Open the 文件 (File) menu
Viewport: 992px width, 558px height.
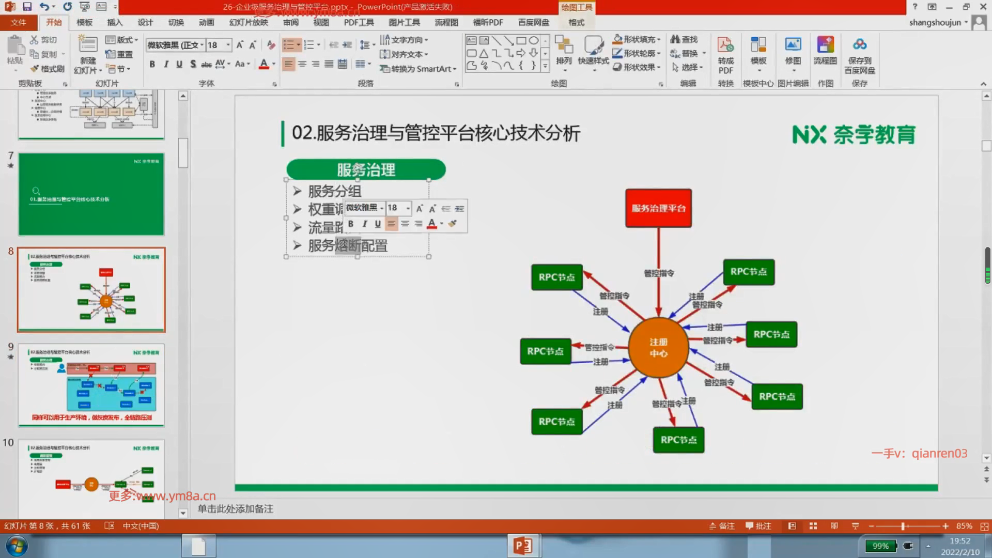19,22
